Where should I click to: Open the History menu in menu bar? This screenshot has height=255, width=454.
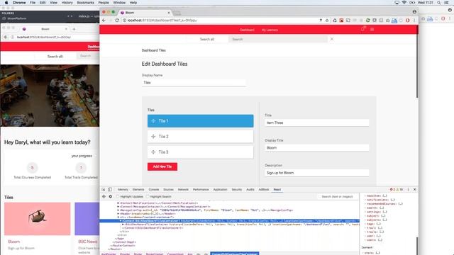point(67,3)
